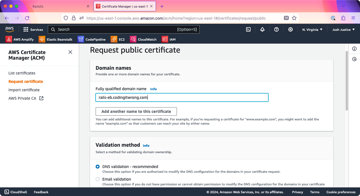Open the hexagon tools icon on right edge
This screenshot has height=196, width=360.
[354, 59]
